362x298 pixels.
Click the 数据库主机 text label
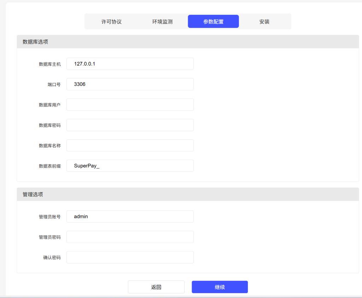pos(50,64)
